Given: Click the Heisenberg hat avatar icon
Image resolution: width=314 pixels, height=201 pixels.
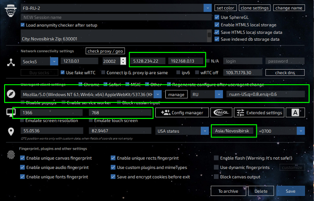Looking at the screenshot, I should 10,10.
